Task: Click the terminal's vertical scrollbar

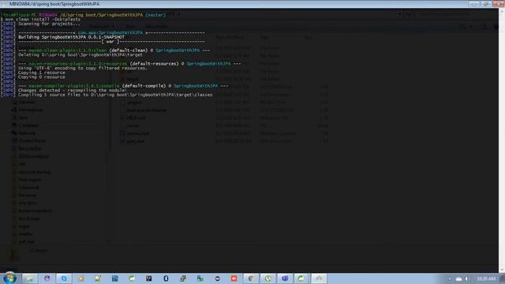Action: point(502,140)
